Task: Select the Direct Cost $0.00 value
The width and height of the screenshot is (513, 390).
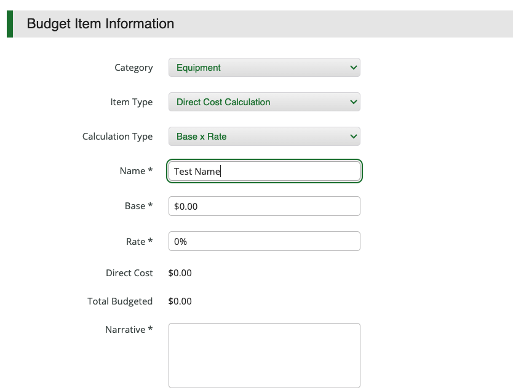Action: (180, 273)
